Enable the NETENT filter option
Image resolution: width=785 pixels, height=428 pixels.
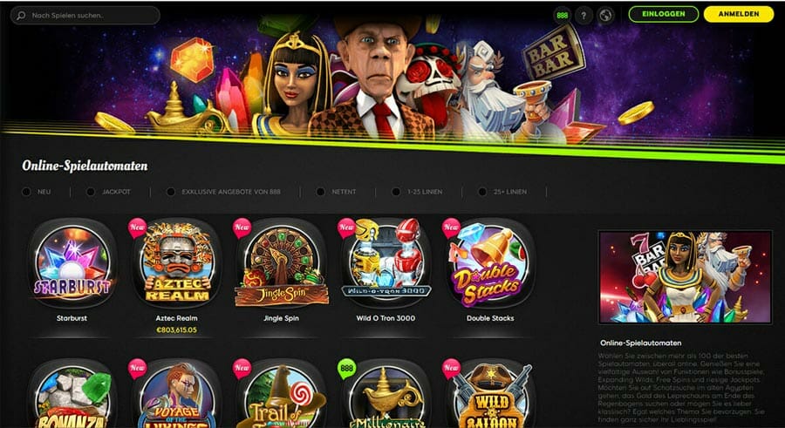tap(320, 192)
